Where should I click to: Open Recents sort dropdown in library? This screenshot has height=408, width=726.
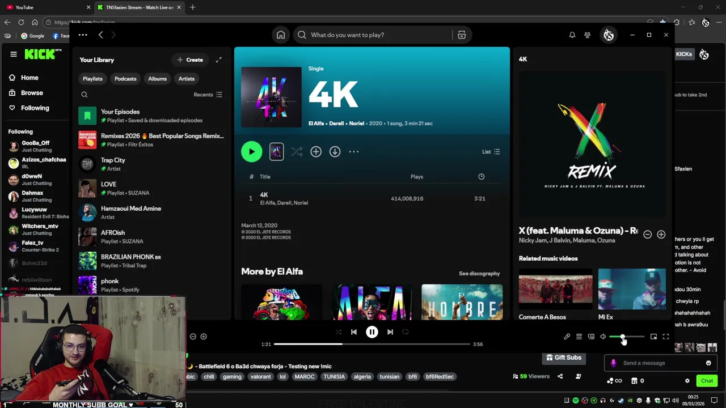click(208, 95)
